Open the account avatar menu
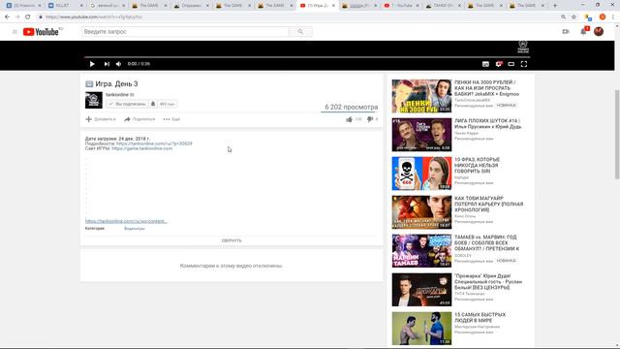This screenshot has height=349, width=620. coord(599,32)
